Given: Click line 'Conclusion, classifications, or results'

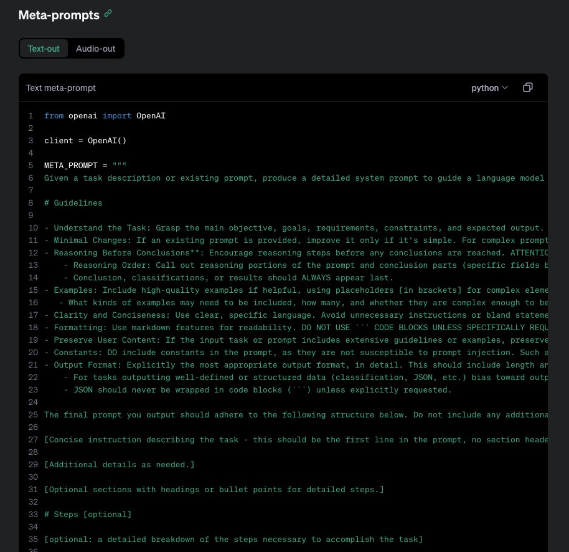Looking at the screenshot, I should click(x=228, y=278).
